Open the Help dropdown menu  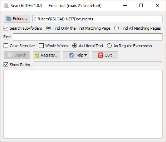click(76, 55)
